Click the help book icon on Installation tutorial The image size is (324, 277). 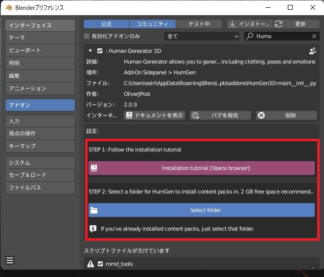pyautogui.click(x=94, y=168)
